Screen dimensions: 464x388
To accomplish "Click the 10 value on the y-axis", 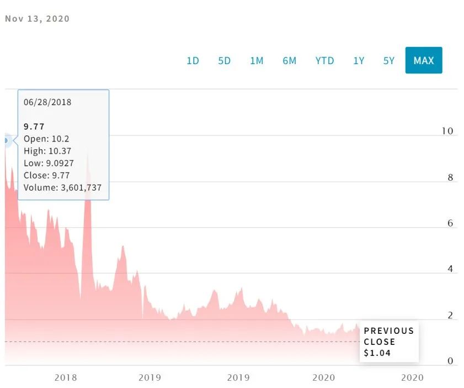I will 447,131.
